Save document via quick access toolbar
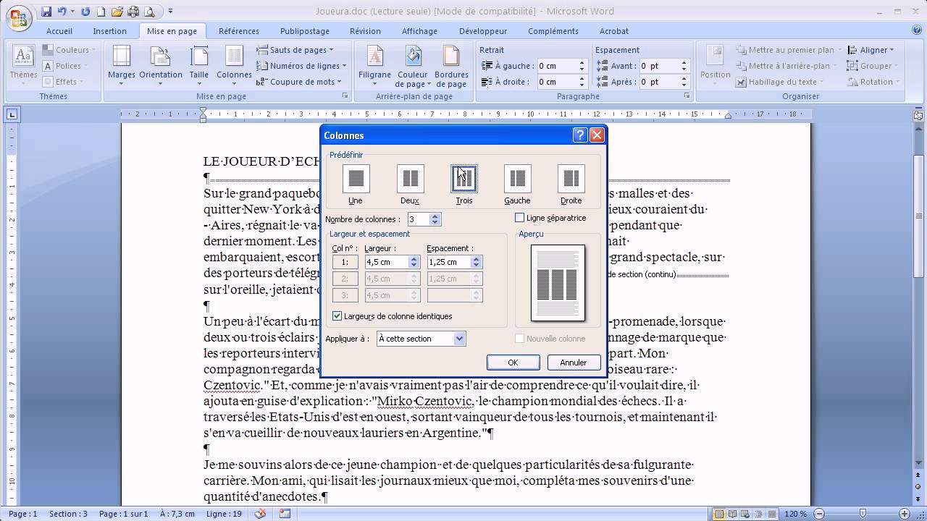The width and height of the screenshot is (927, 521). point(46,12)
